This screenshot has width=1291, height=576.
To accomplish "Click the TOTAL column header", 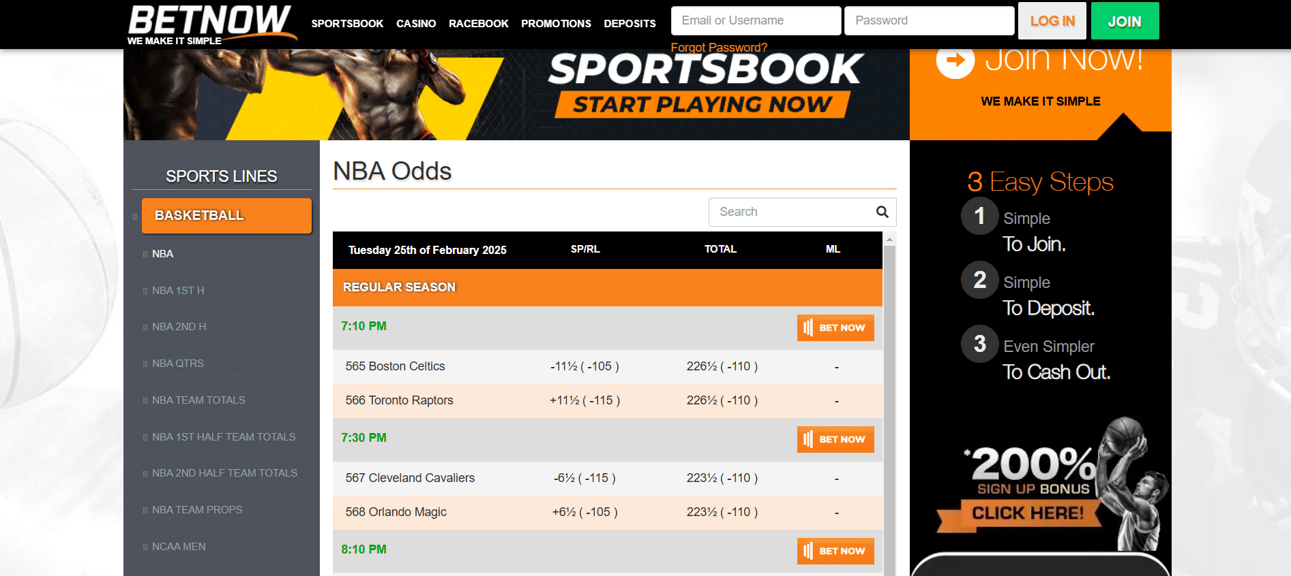I will (720, 249).
